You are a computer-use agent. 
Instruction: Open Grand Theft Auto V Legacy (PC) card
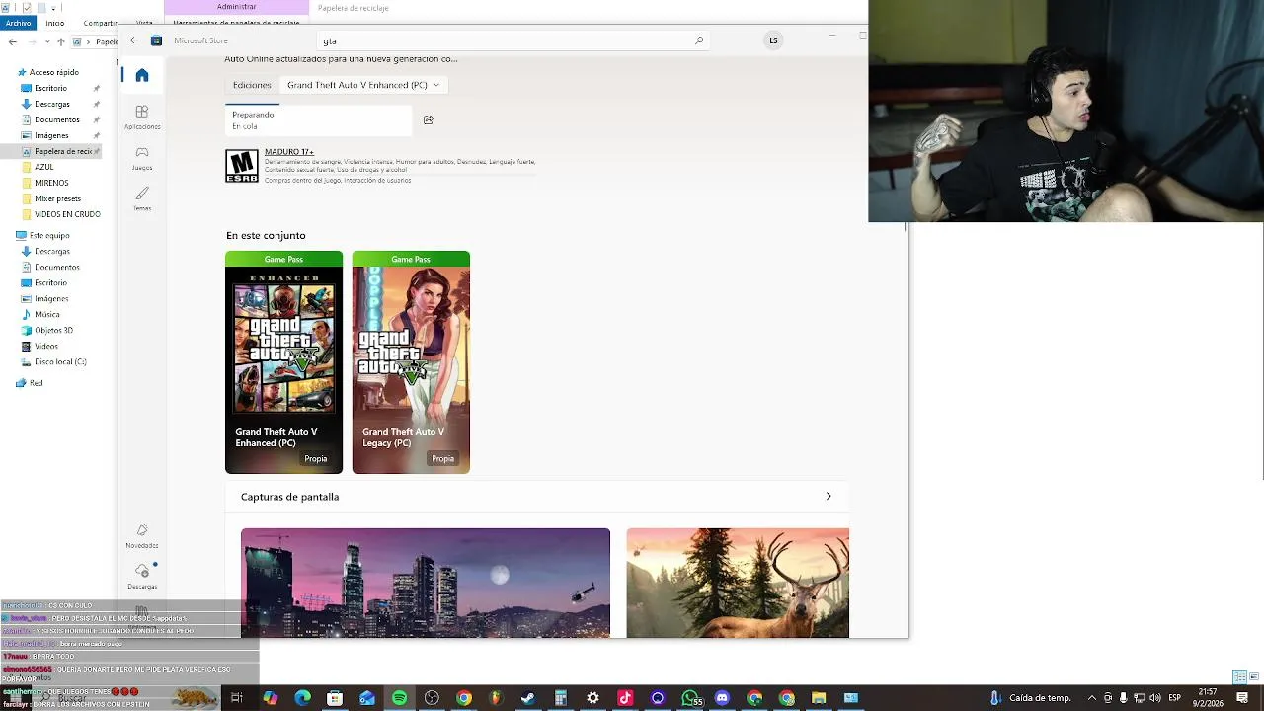point(411,362)
